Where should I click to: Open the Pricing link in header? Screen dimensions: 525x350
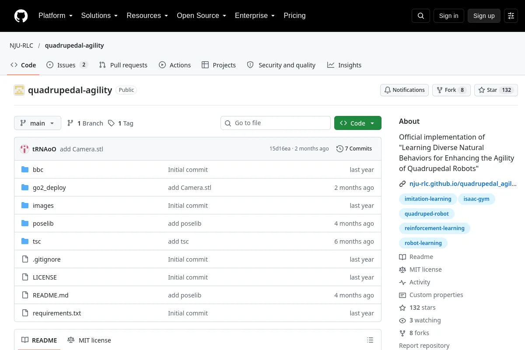294,16
